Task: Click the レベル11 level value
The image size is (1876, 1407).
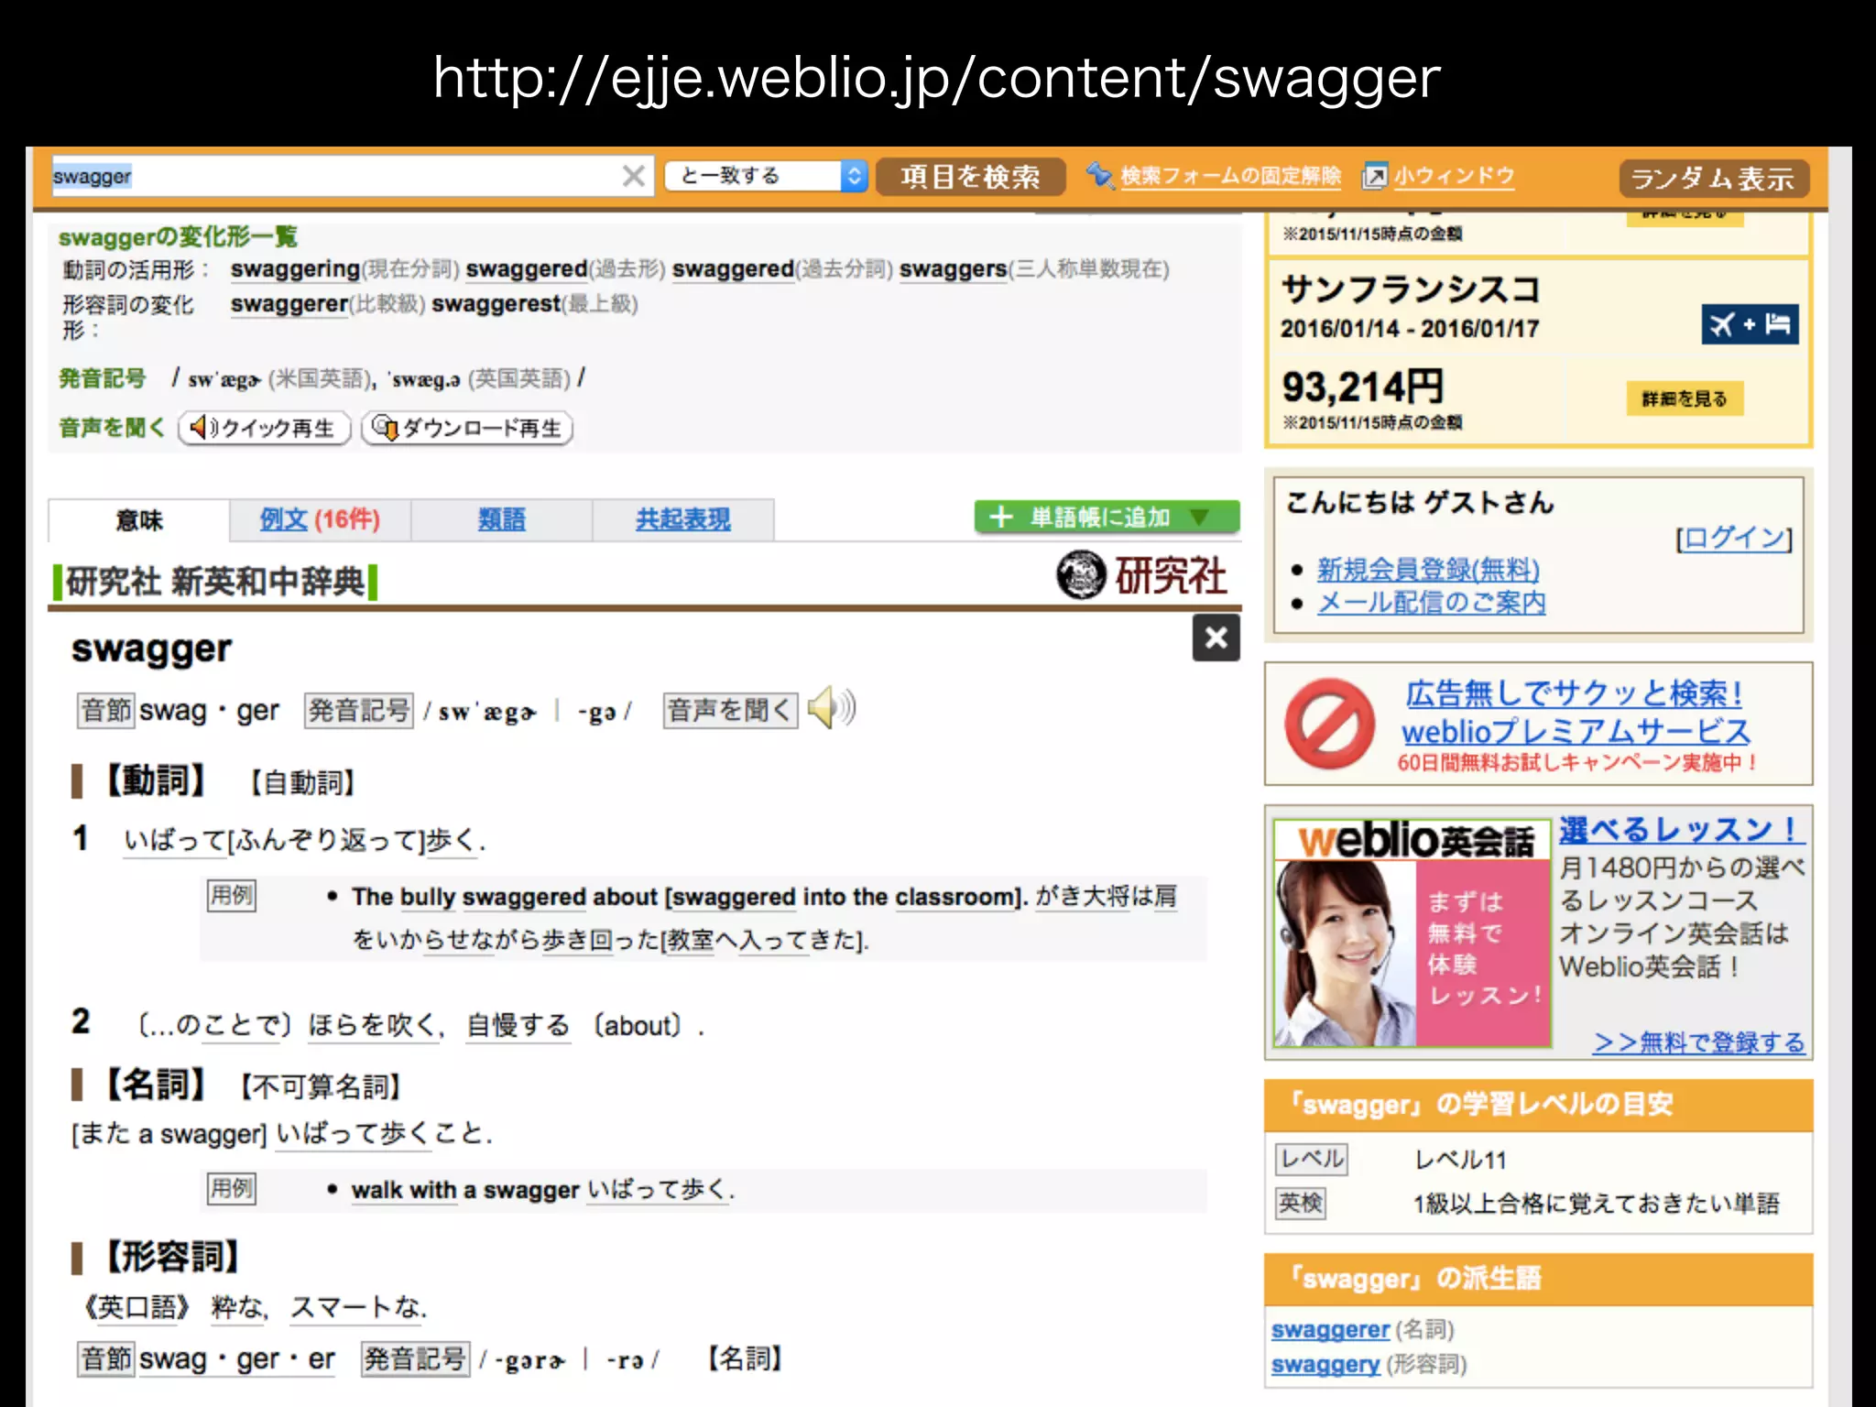Action: 1460,1161
